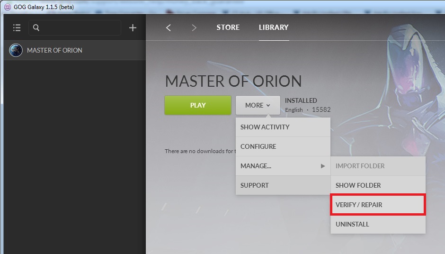The height and width of the screenshot is (254, 445).
Task: Expand the MANAGE... submenu arrow
Action: 323,166
